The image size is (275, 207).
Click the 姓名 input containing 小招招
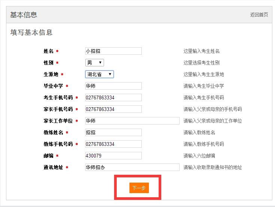(113, 51)
